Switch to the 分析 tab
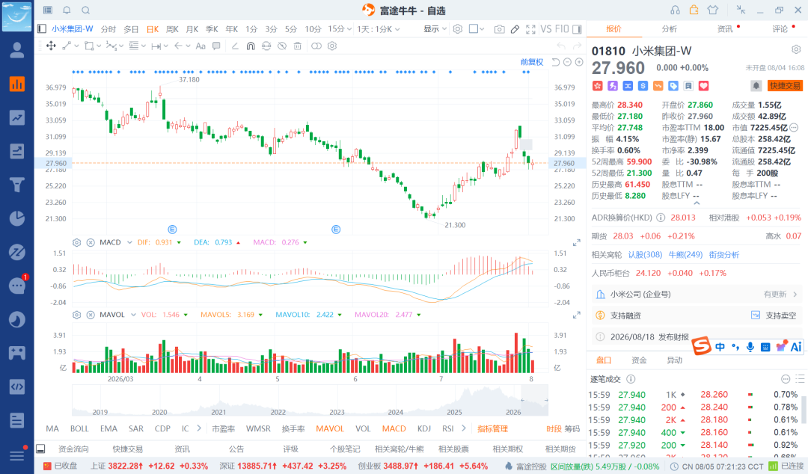Screen dimensions: 808x474 tap(669, 29)
